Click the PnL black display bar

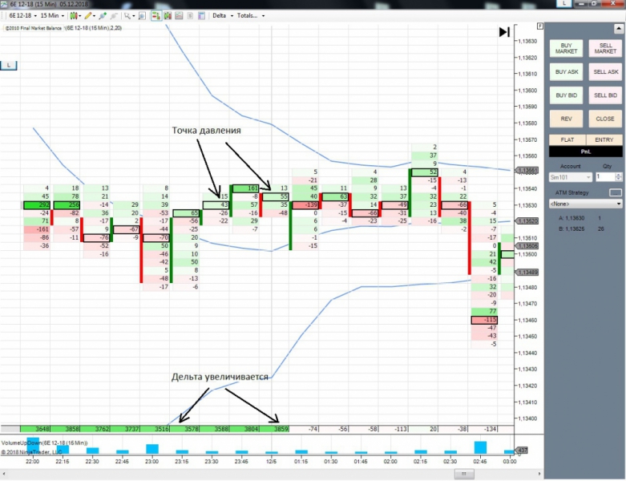coord(586,152)
